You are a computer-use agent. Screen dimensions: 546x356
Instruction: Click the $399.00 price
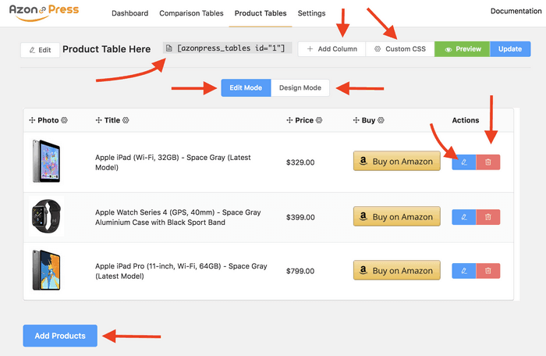tap(300, 218)
